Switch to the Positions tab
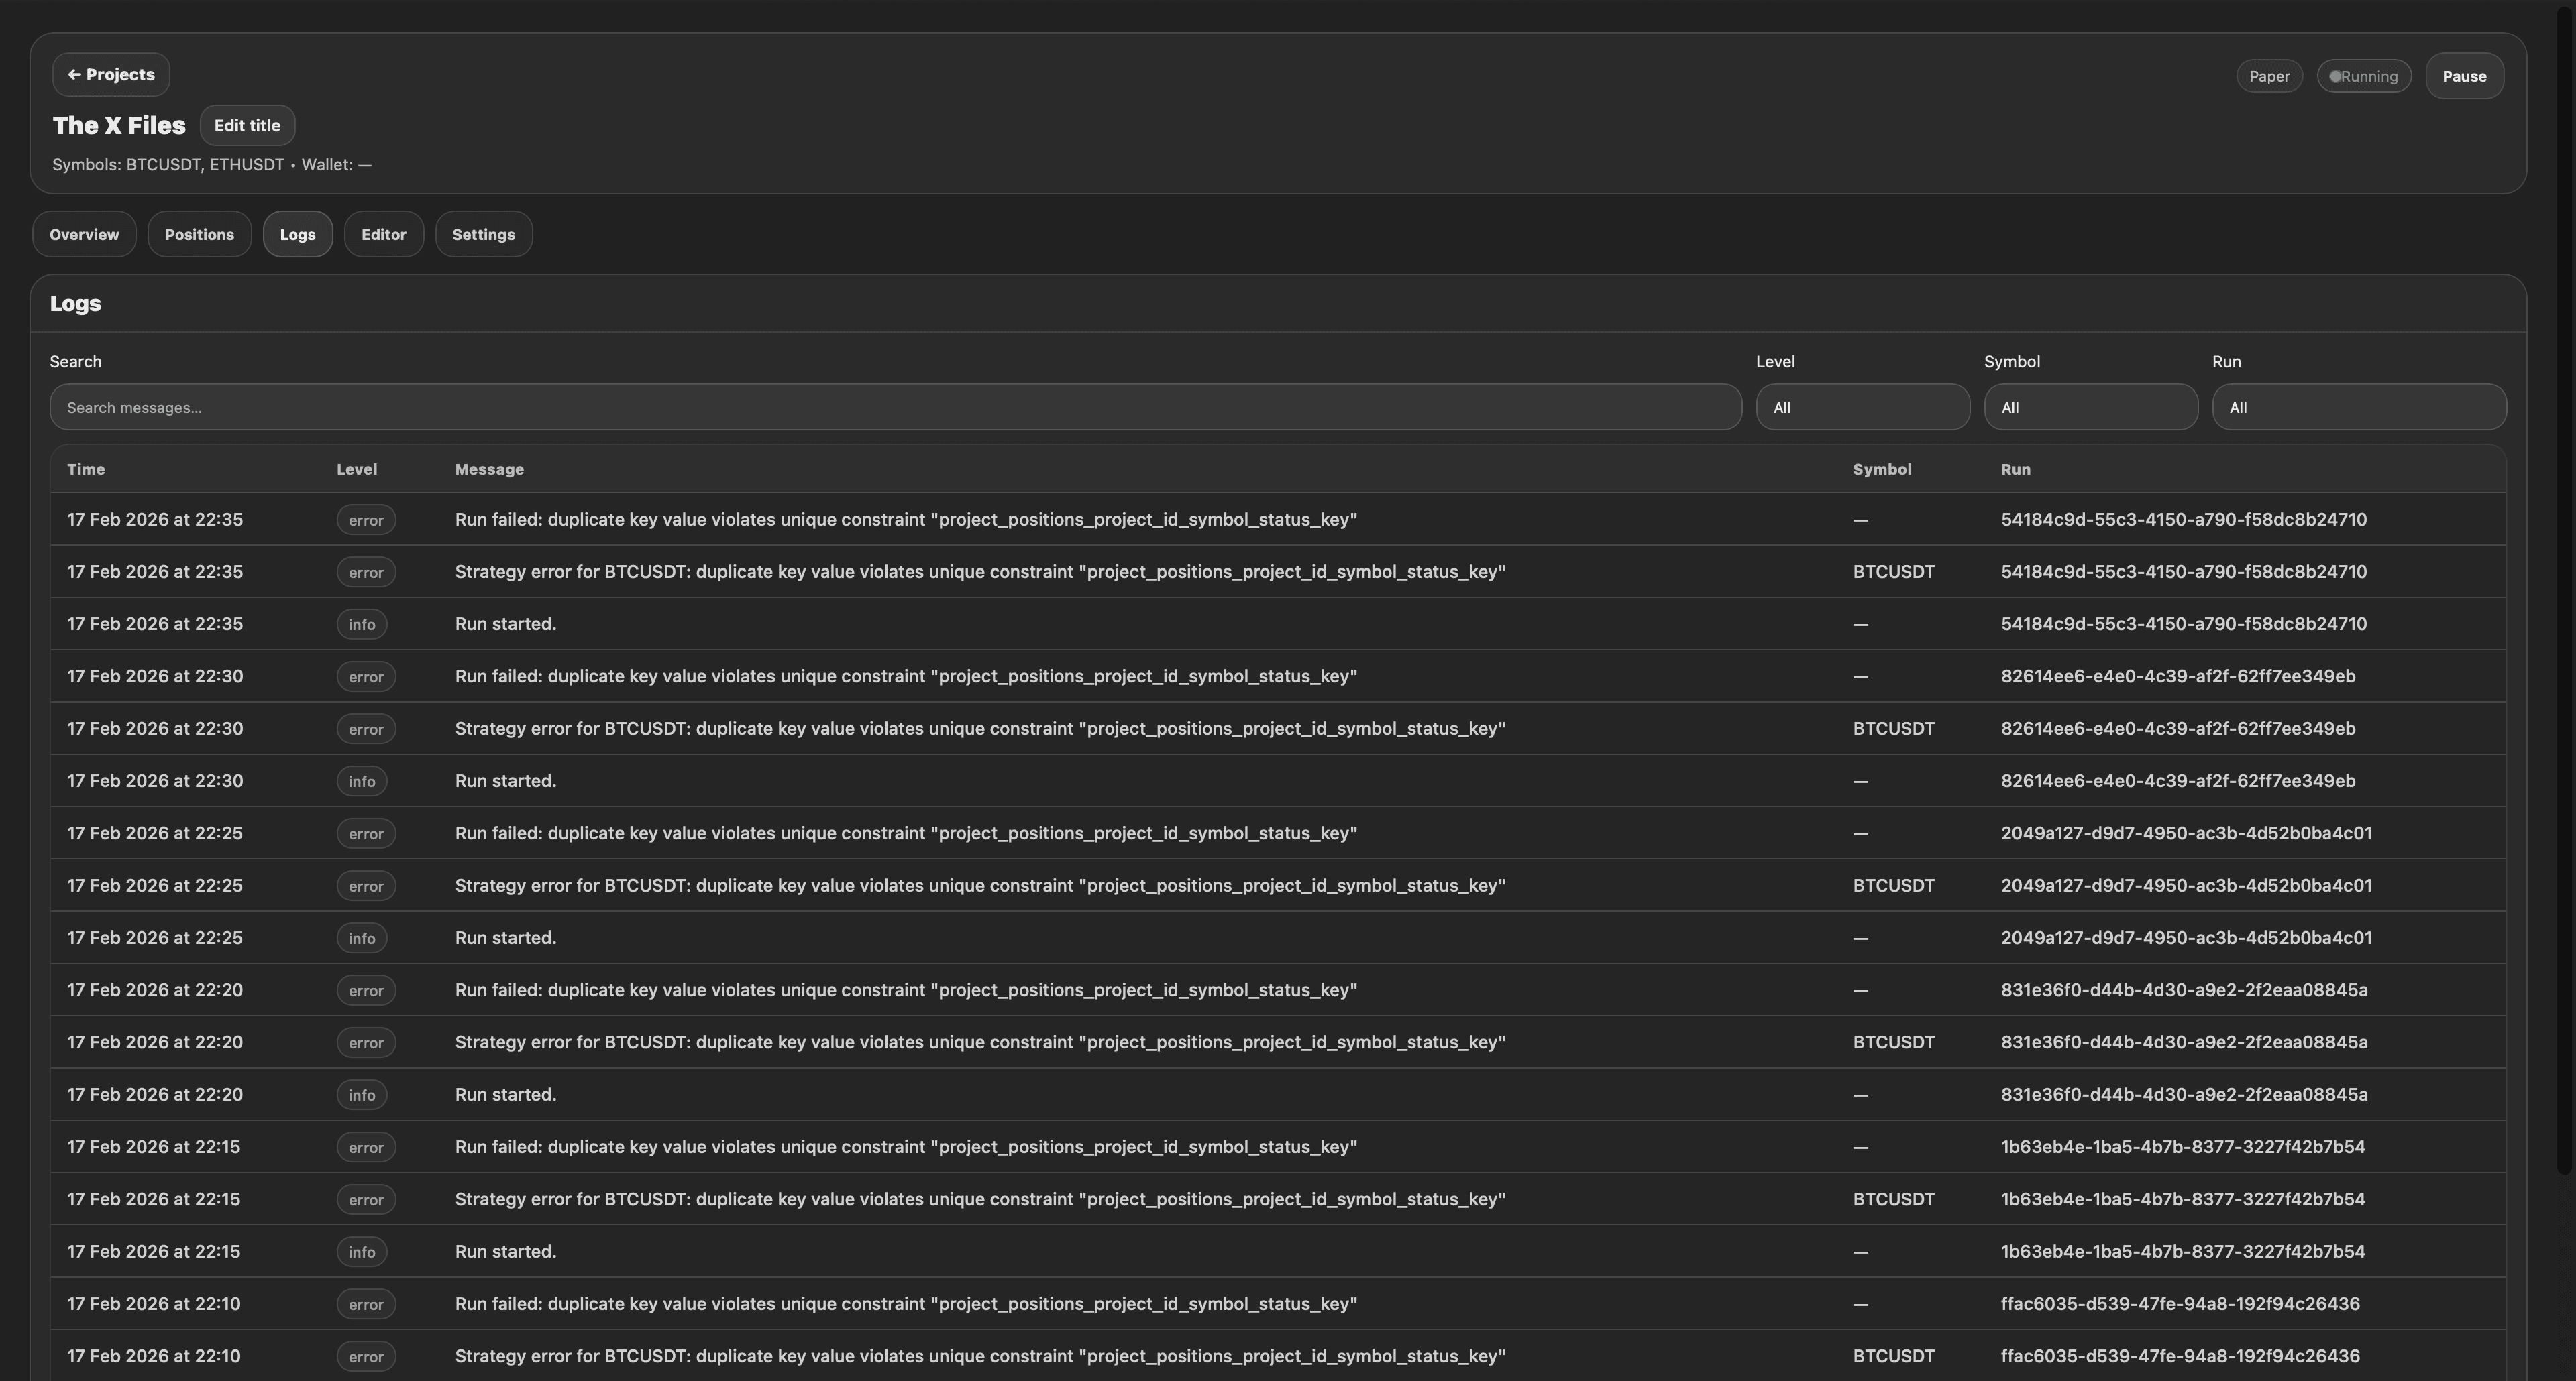Viewport: 2576px width, 1381px height. (x=199, y=234)
